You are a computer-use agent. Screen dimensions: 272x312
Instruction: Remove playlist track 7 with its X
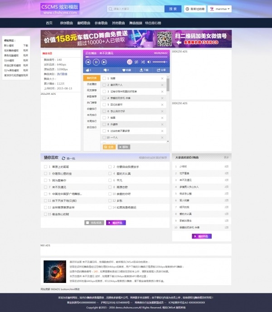click(162, 118)
